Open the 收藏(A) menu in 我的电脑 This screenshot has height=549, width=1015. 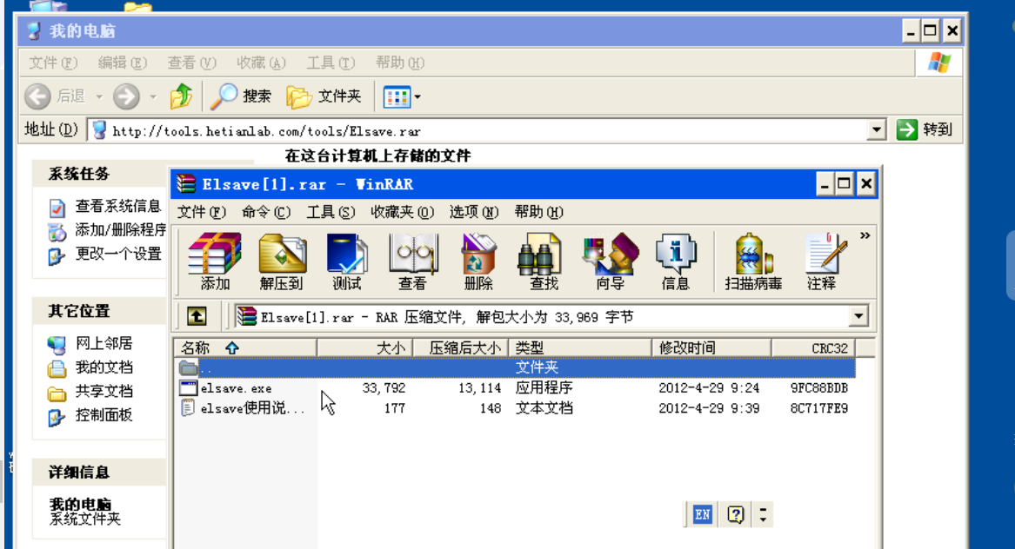tap(261, 63)
